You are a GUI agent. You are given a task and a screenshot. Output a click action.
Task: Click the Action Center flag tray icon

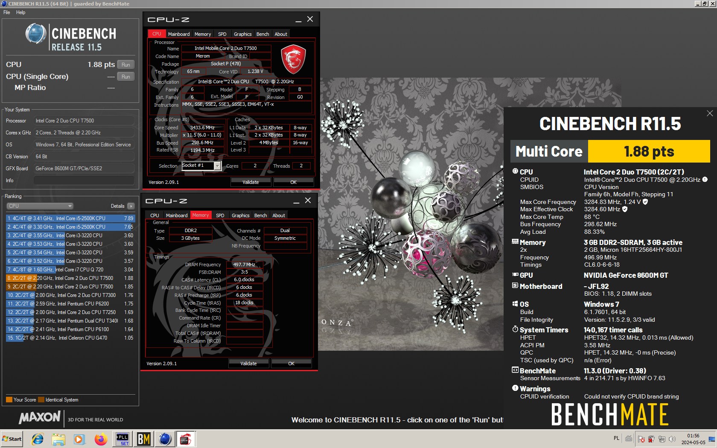coord(641,439)
